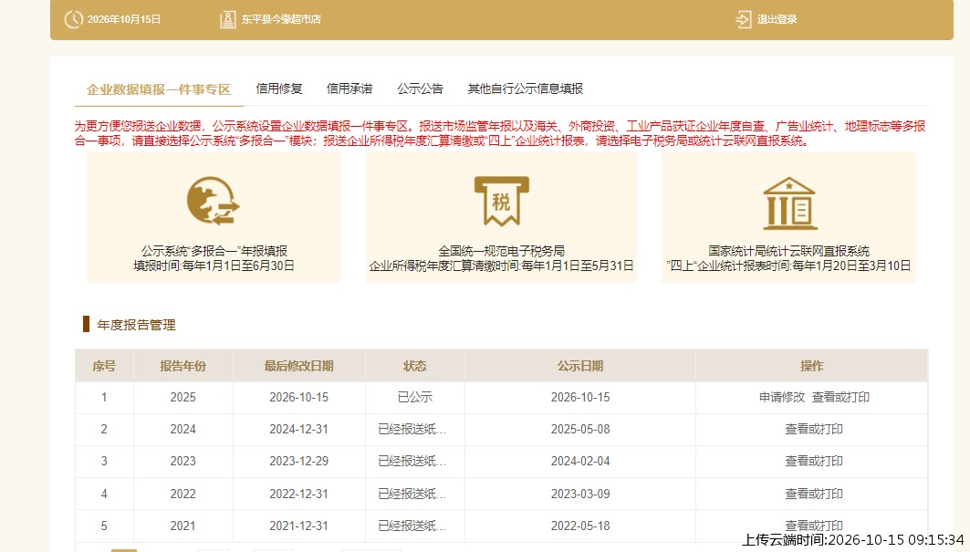Click the 已经报送纸… status for 2024
The image size is (970, 552).
pyautogui.click(x=412, y=430)
